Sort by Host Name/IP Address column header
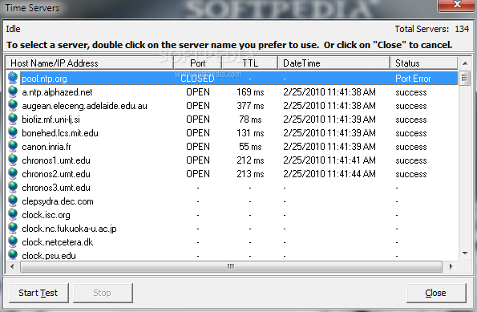The image size is (477, 312). [x=90, y=63]
